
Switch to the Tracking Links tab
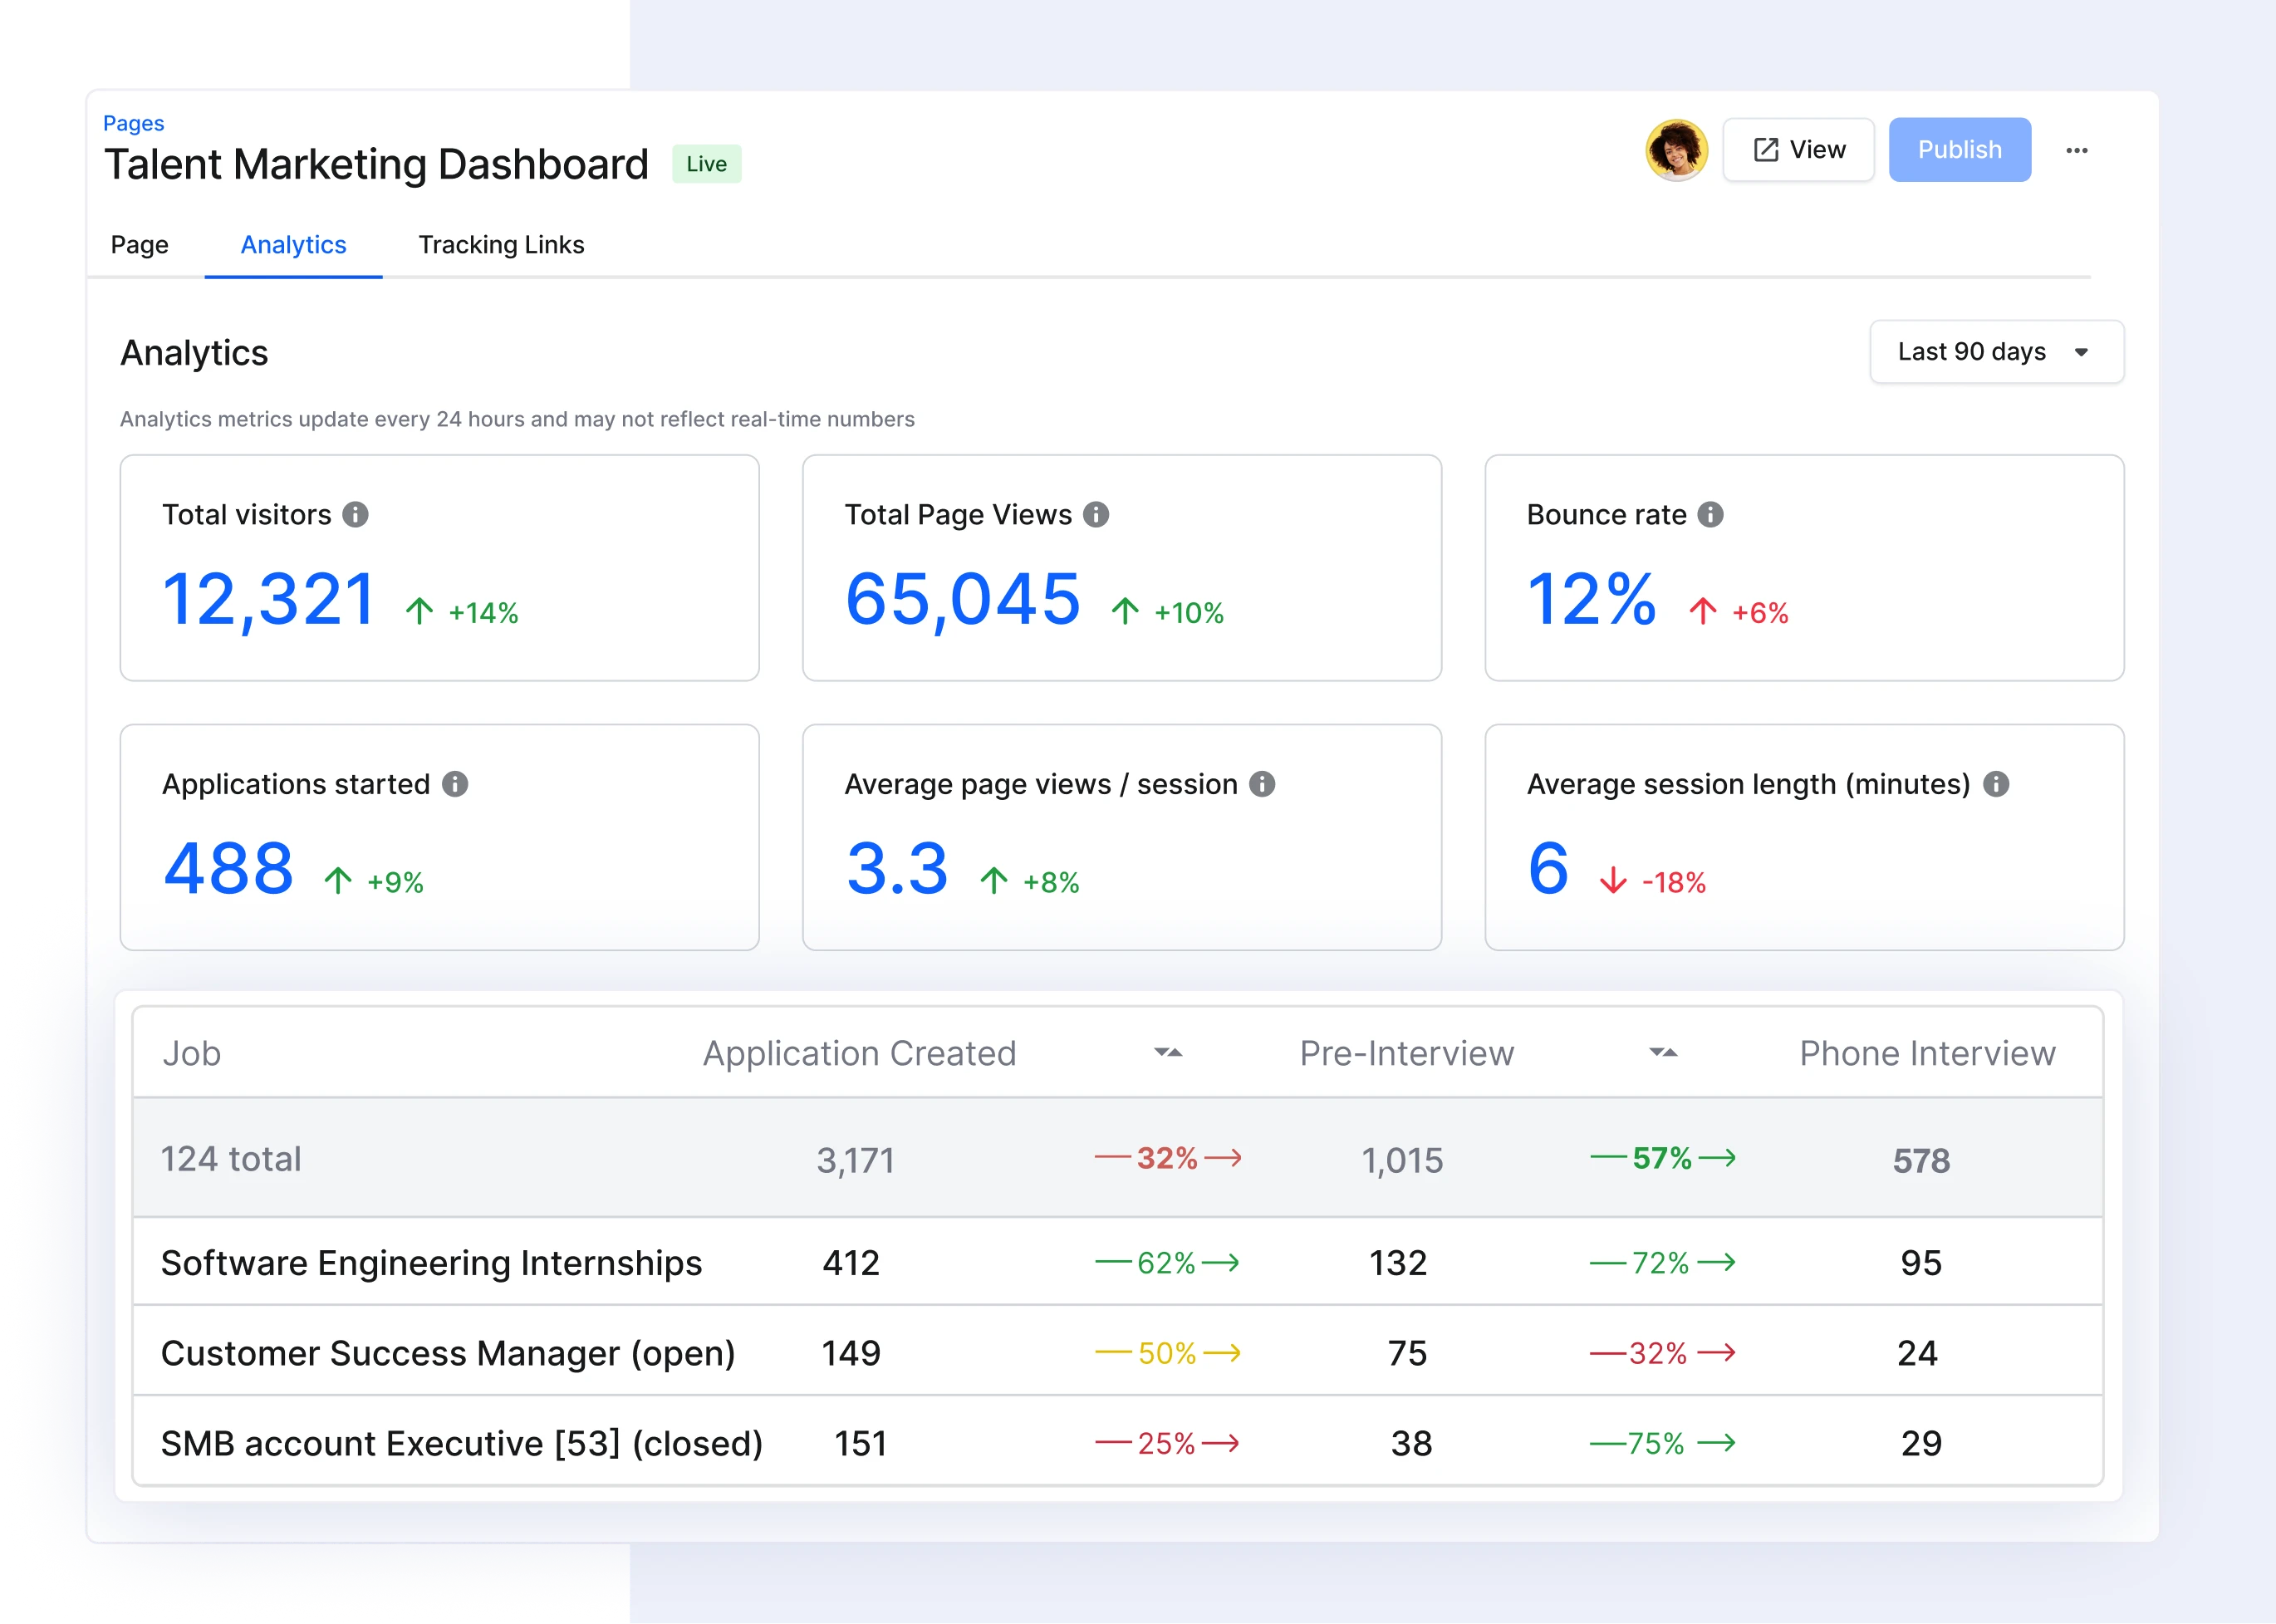click(498, 244)
